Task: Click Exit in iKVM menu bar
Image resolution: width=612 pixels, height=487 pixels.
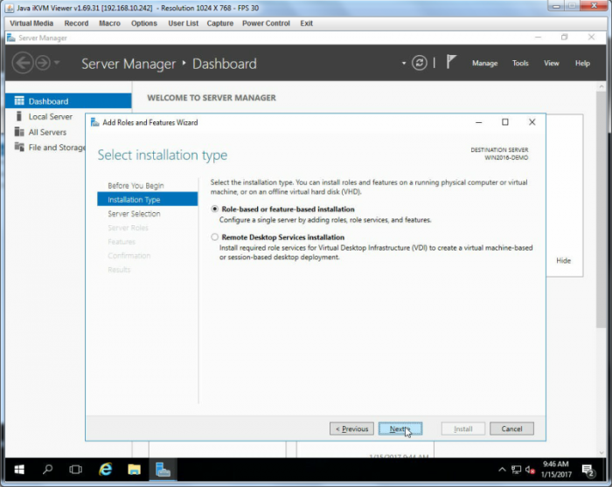Action: (306, 24)
